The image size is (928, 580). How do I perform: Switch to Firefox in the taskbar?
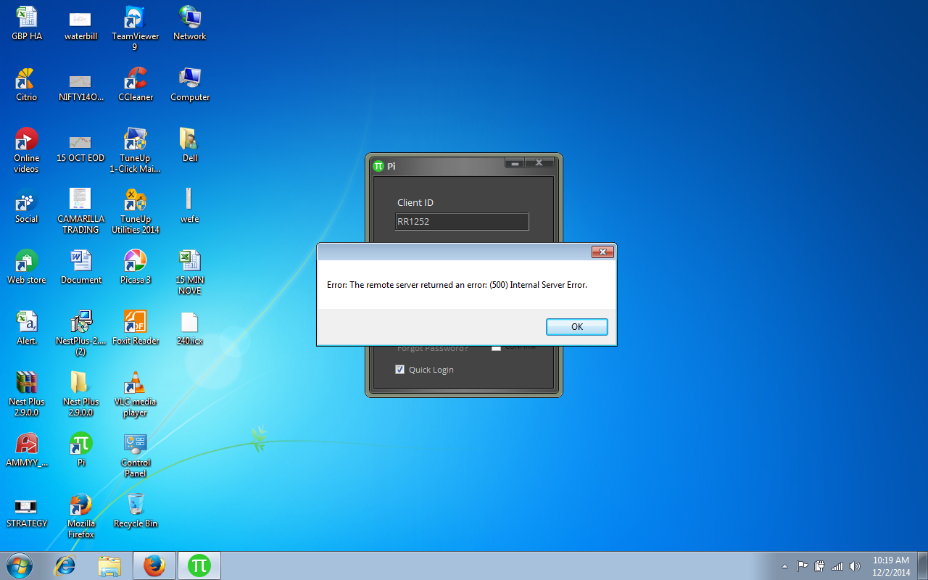tap(154, 565)
